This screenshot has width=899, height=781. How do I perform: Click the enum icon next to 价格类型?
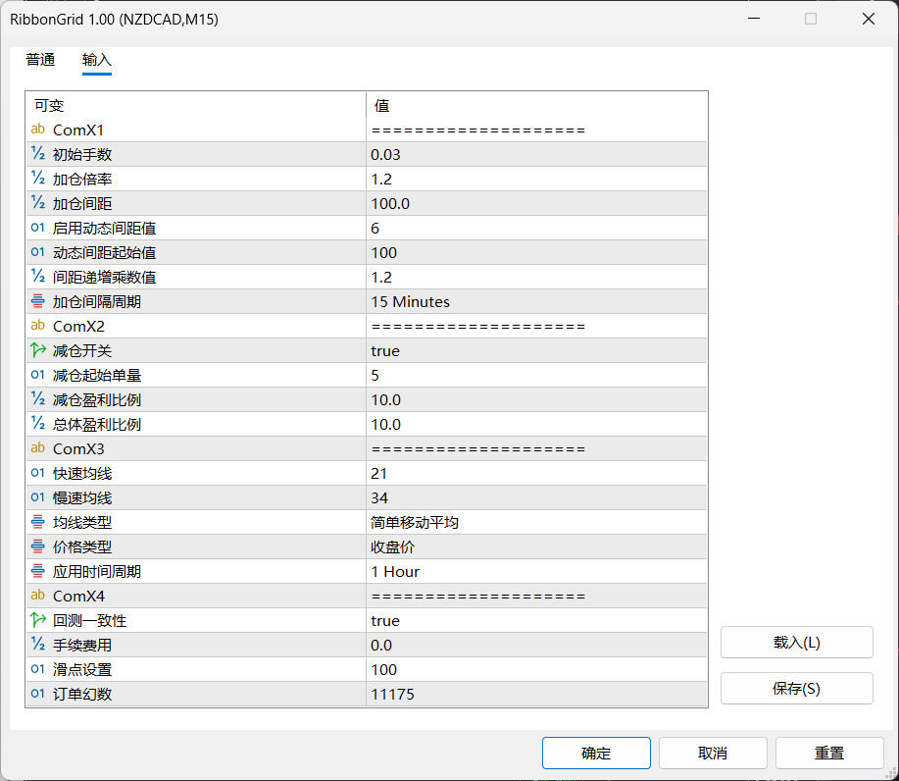click(38, 547)
